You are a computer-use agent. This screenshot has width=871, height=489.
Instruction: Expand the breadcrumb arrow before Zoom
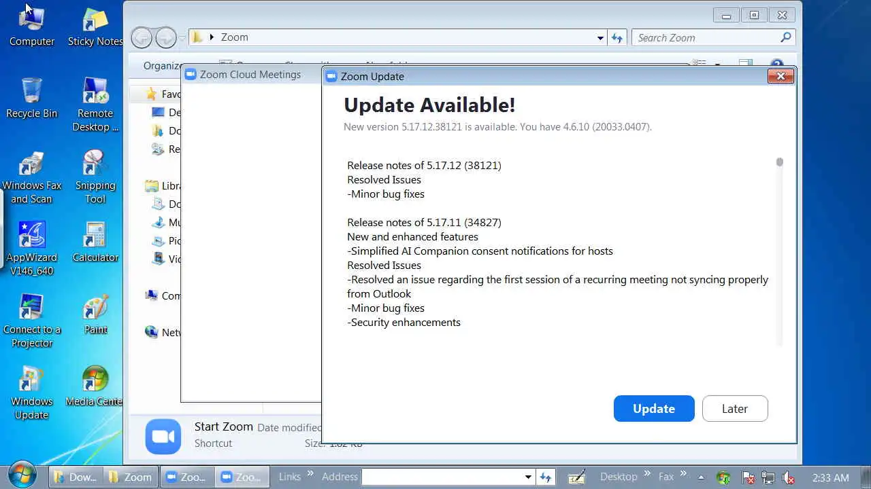pos(212,37)
